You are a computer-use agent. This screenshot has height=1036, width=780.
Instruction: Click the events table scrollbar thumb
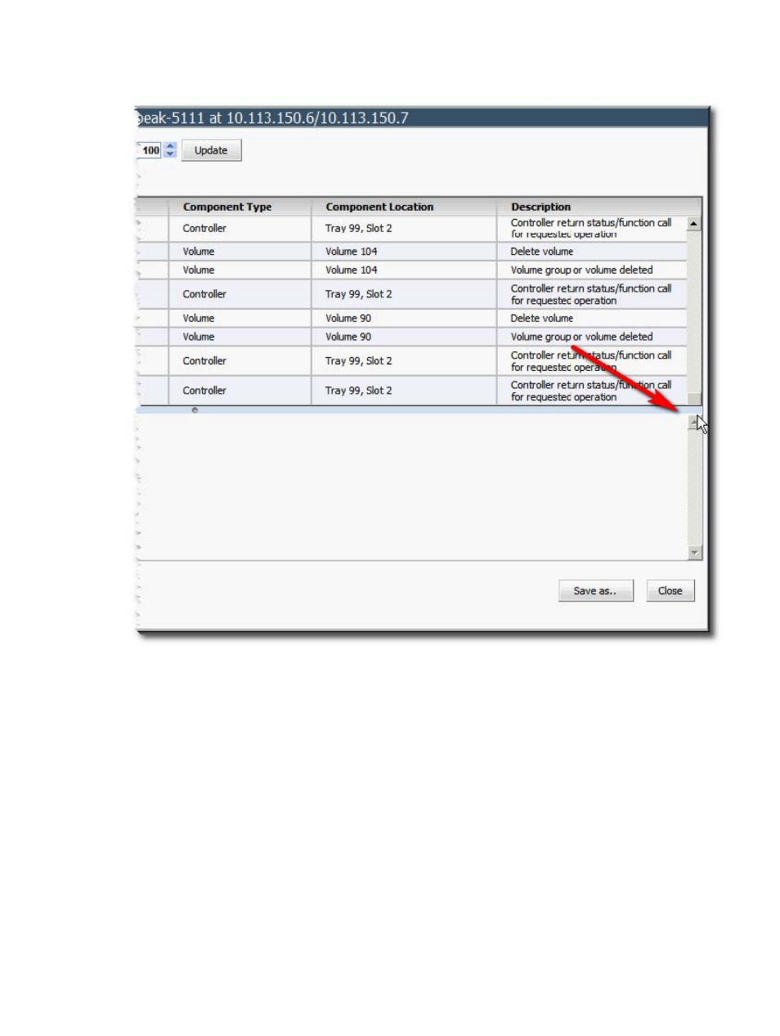click(x=694, y=399)
